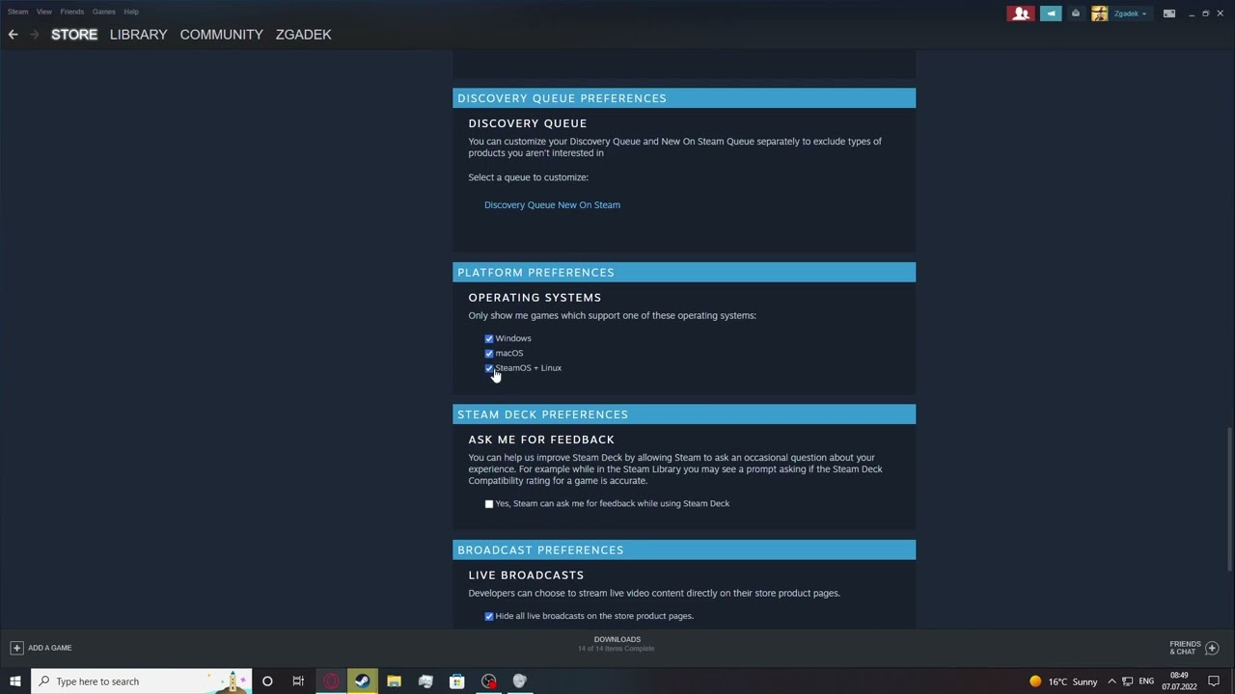Open File Explorer from the taskbar
The height and width of the screenshot is (694, 1235).
click(x=394, y=681)
